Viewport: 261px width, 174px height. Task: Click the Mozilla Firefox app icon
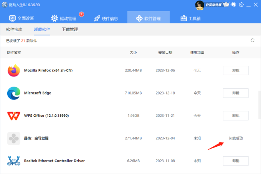[13, 70]
